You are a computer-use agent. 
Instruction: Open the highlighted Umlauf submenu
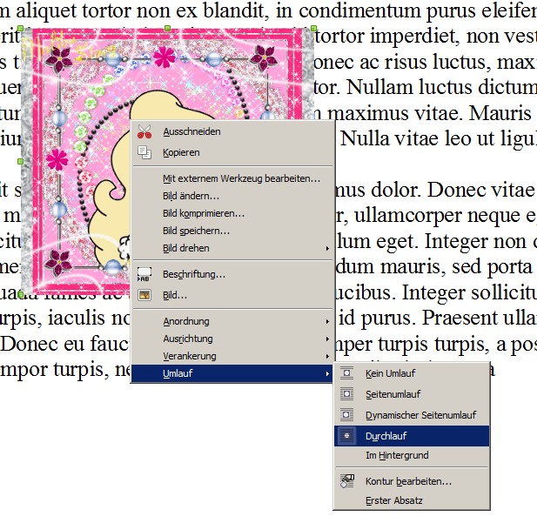click(232, 373)
